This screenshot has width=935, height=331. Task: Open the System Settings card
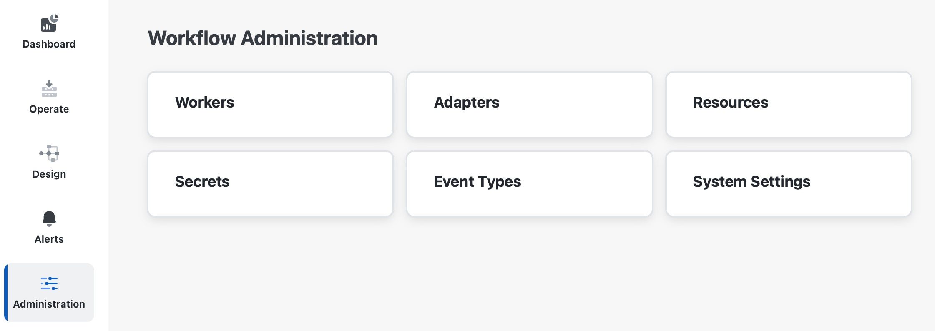[x=789, y=184]
